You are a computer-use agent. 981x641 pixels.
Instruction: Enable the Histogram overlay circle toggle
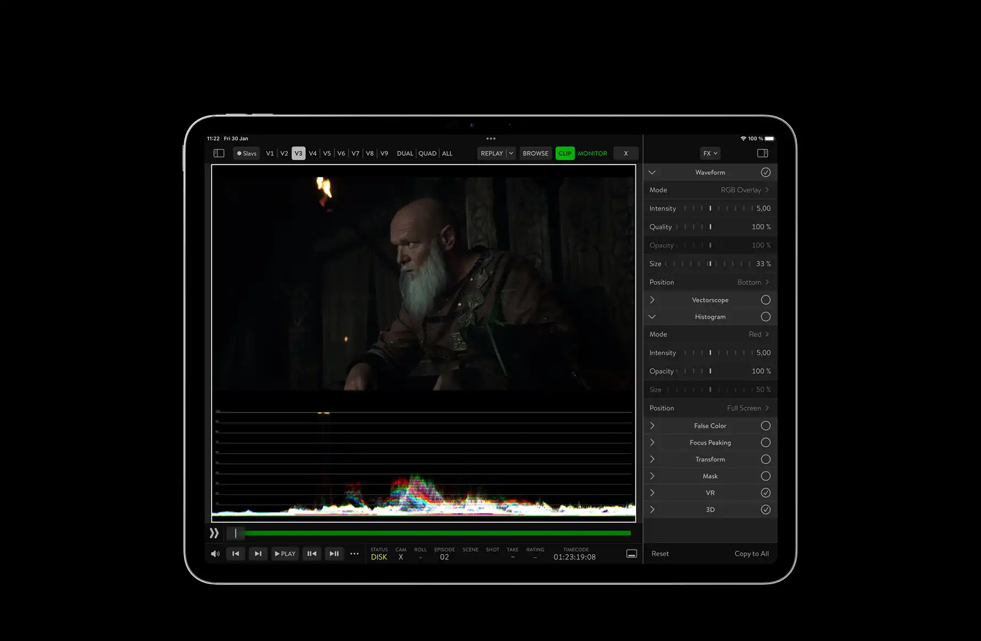point(766,316)
